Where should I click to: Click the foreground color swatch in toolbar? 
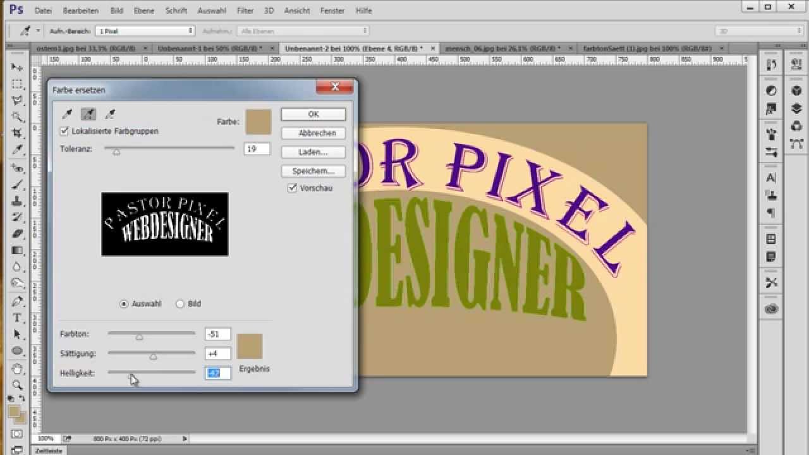click(x=14, y=411)
